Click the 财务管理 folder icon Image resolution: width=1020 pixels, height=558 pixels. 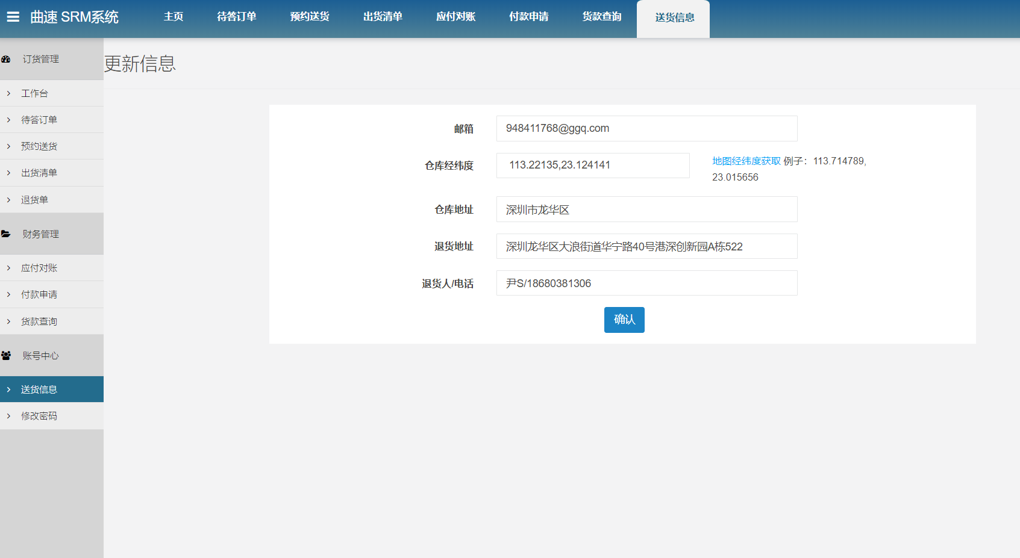pos(6,234)
